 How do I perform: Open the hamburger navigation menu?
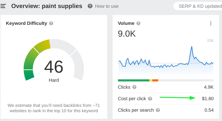click(x=3, y=6)
